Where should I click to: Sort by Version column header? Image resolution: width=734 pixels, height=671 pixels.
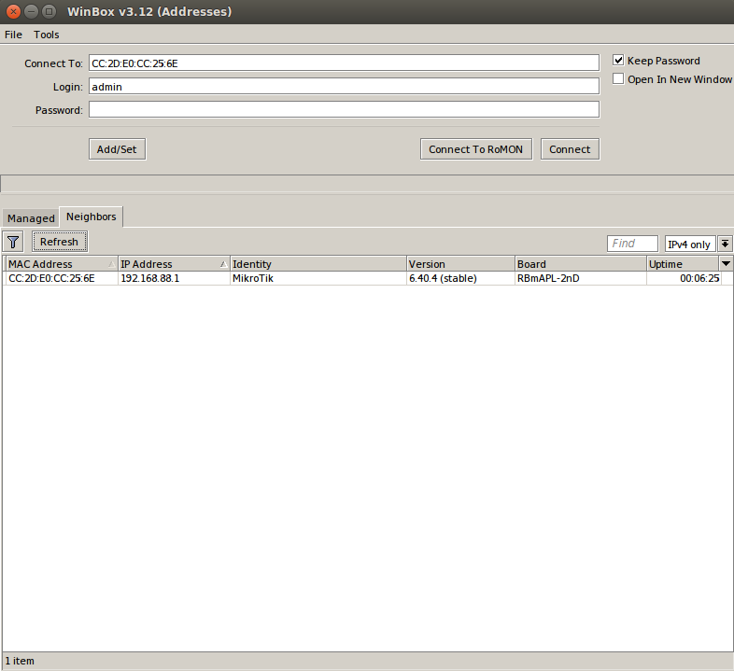click(460, 264)
